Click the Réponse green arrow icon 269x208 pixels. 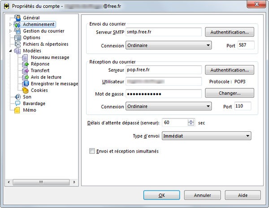point(25,64)
